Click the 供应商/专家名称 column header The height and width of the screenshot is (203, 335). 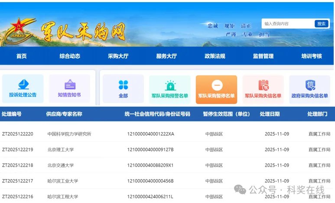[64, 114]
